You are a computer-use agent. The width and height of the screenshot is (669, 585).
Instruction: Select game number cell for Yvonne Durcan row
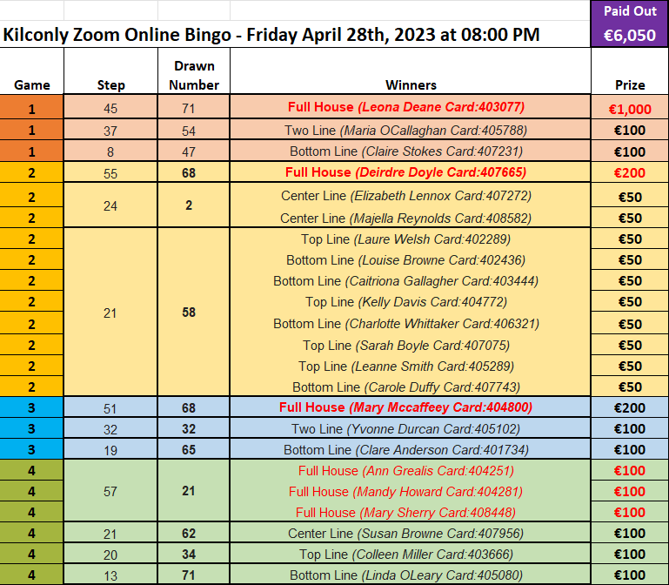[31, 428]
